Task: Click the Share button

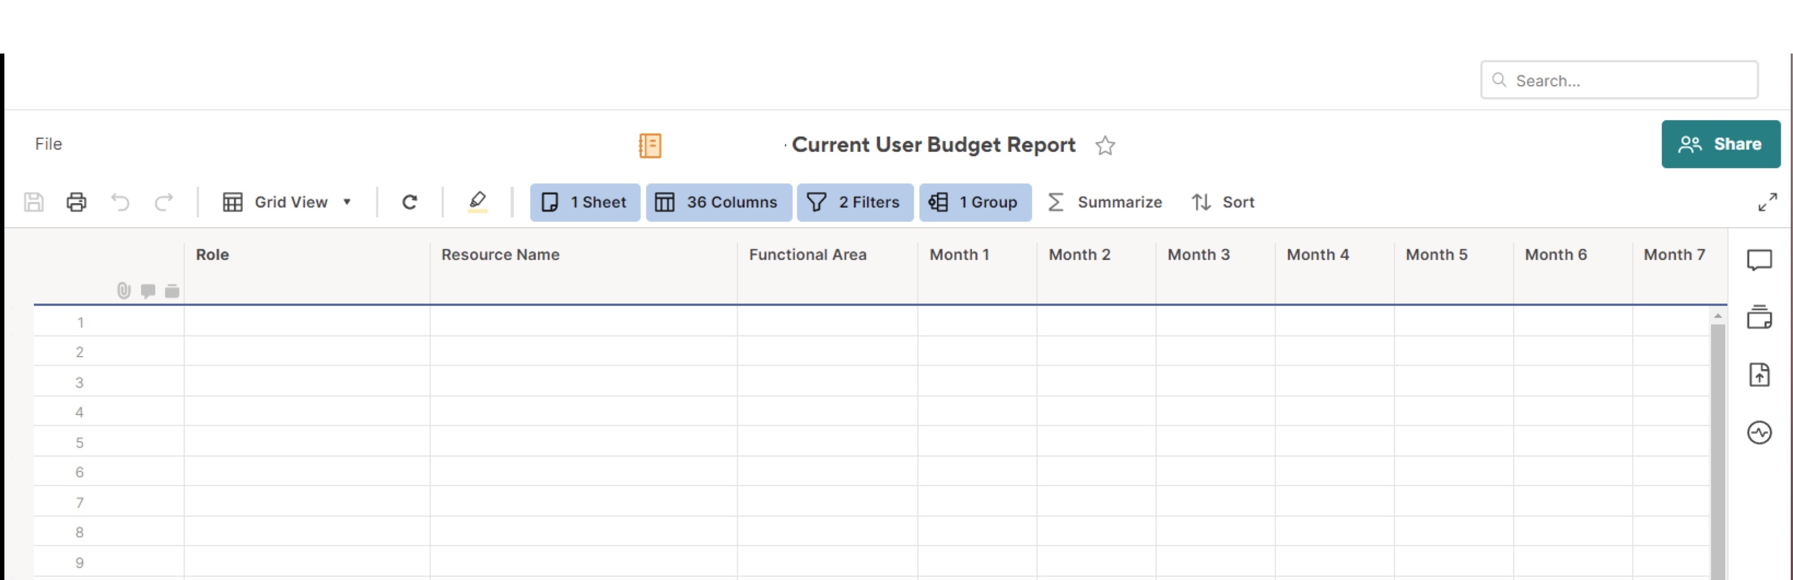Action: click(1721, 144)
